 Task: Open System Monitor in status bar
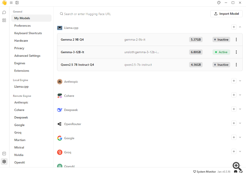click(204, 172)
